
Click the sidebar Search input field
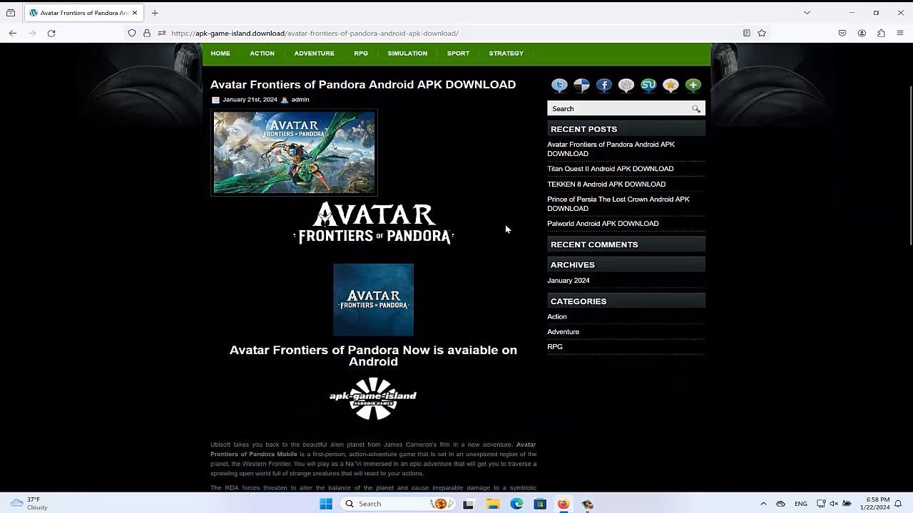619,109
